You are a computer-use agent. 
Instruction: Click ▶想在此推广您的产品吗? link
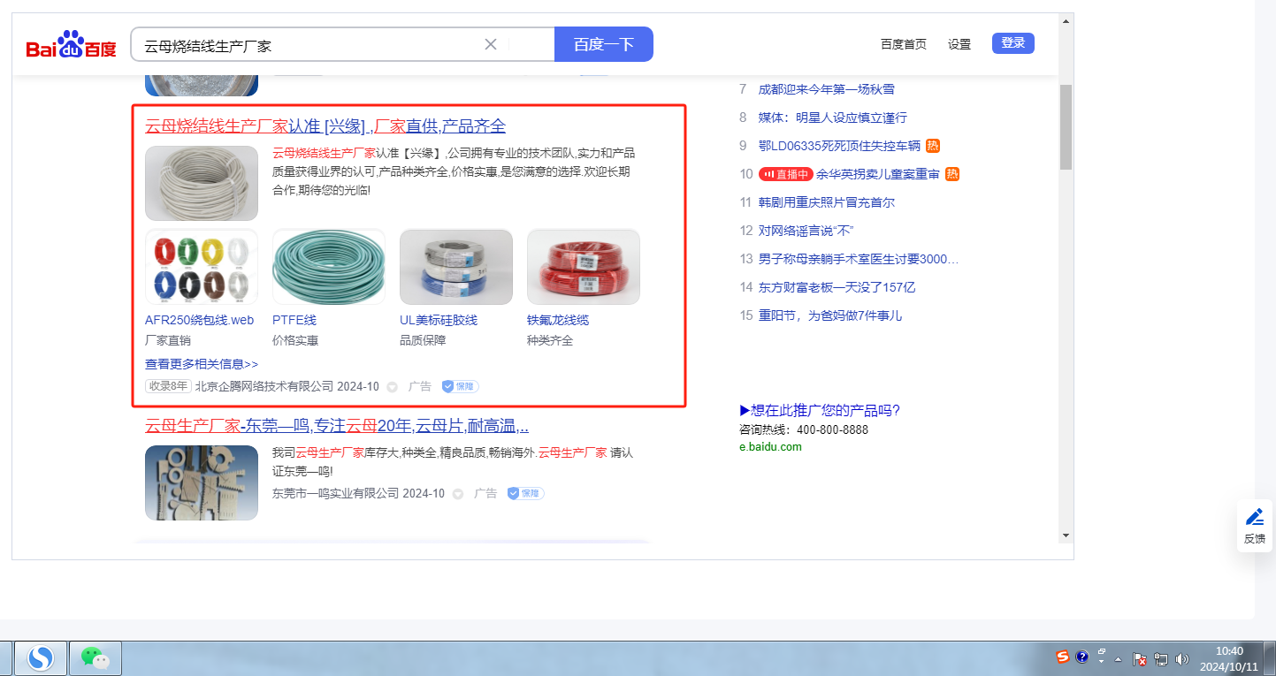820,410
